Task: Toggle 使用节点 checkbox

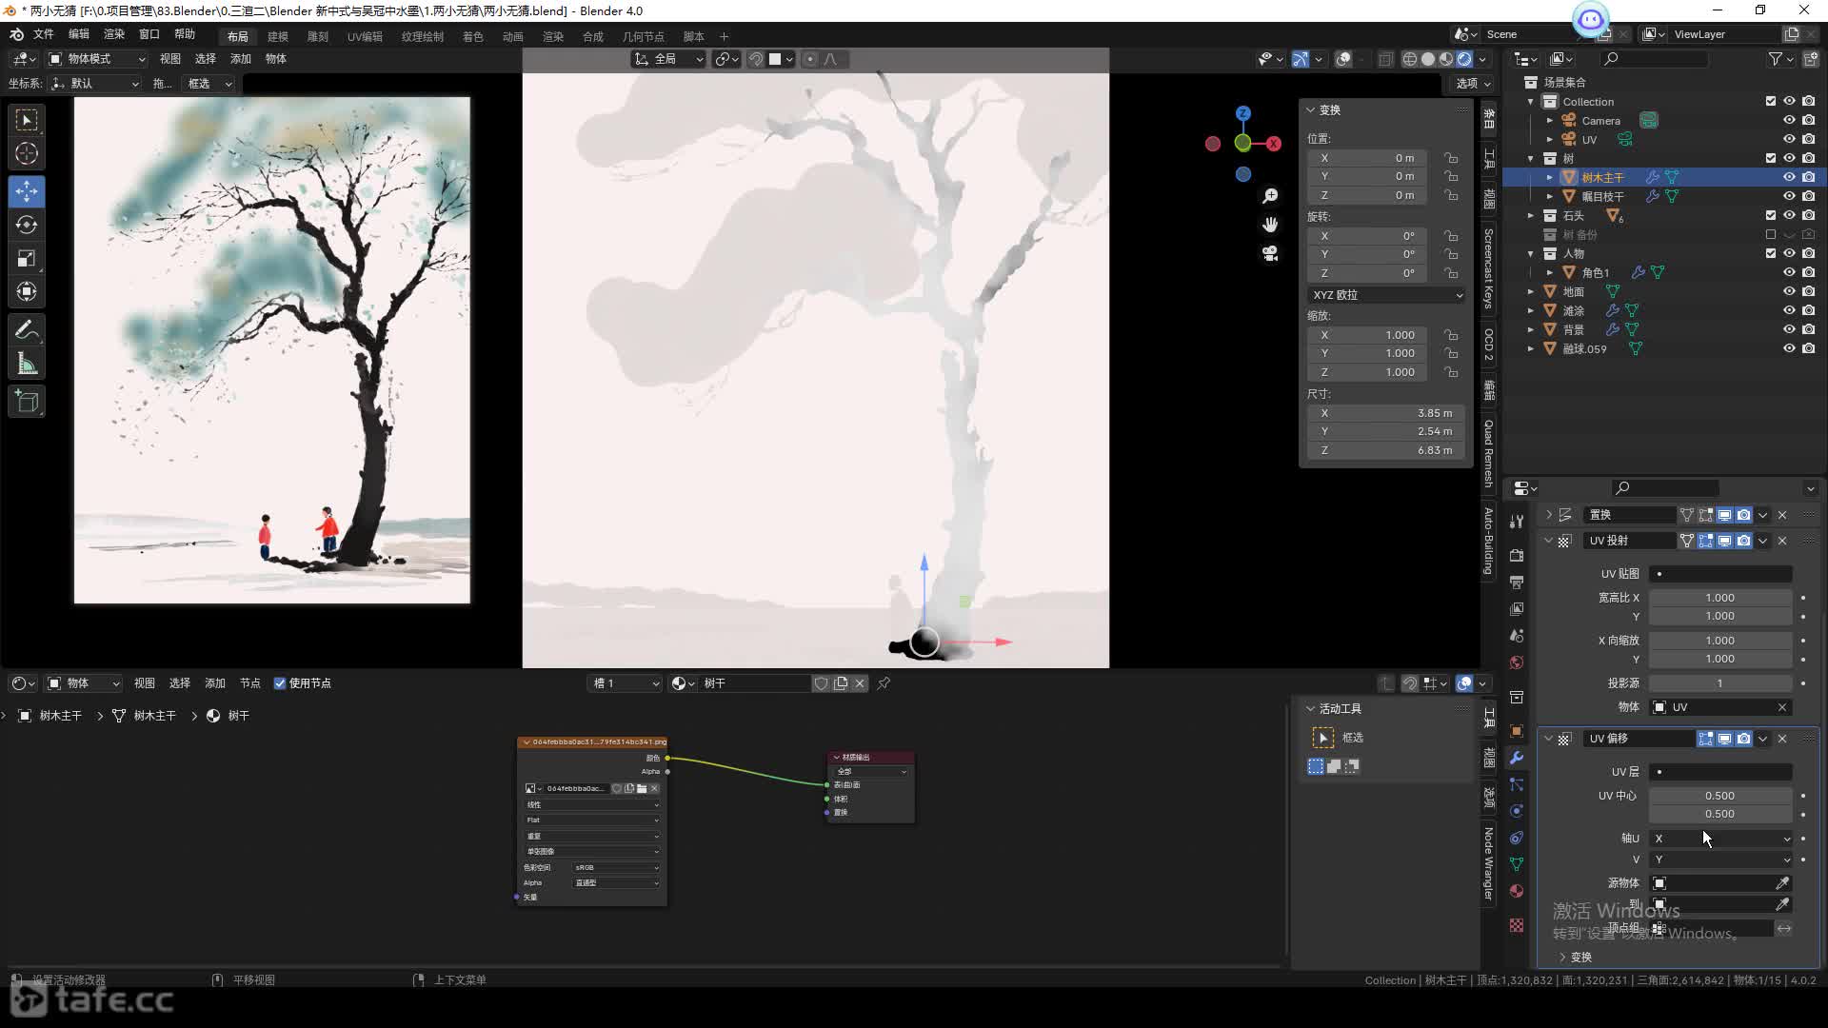Action: pos(280,683)
